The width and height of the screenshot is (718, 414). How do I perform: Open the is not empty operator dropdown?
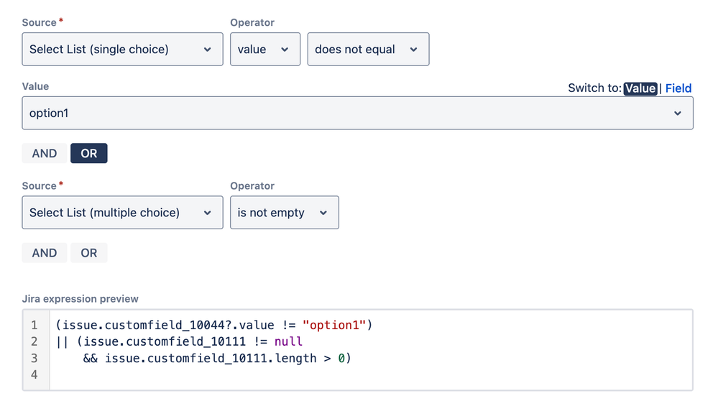(x=284, y=212)
